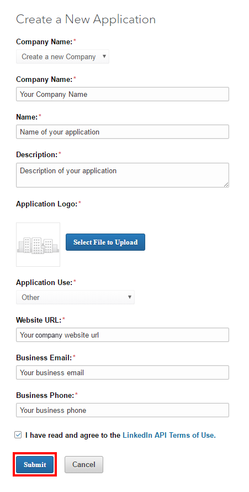
Task: Expand the Application Use "Other" dropdown
Action: click(75, 297)
